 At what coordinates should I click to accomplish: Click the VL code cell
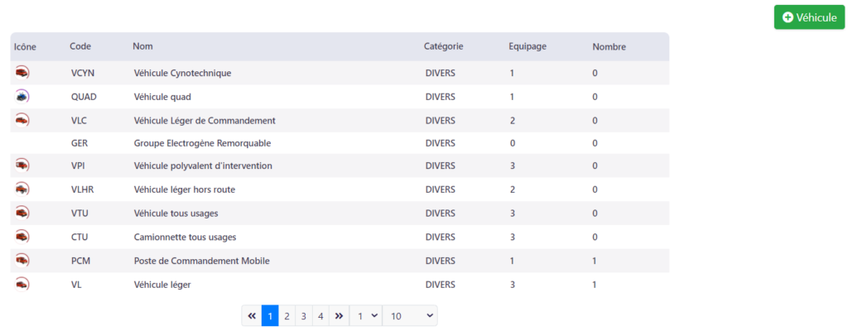pyautogui.click(x=75, y=285)
